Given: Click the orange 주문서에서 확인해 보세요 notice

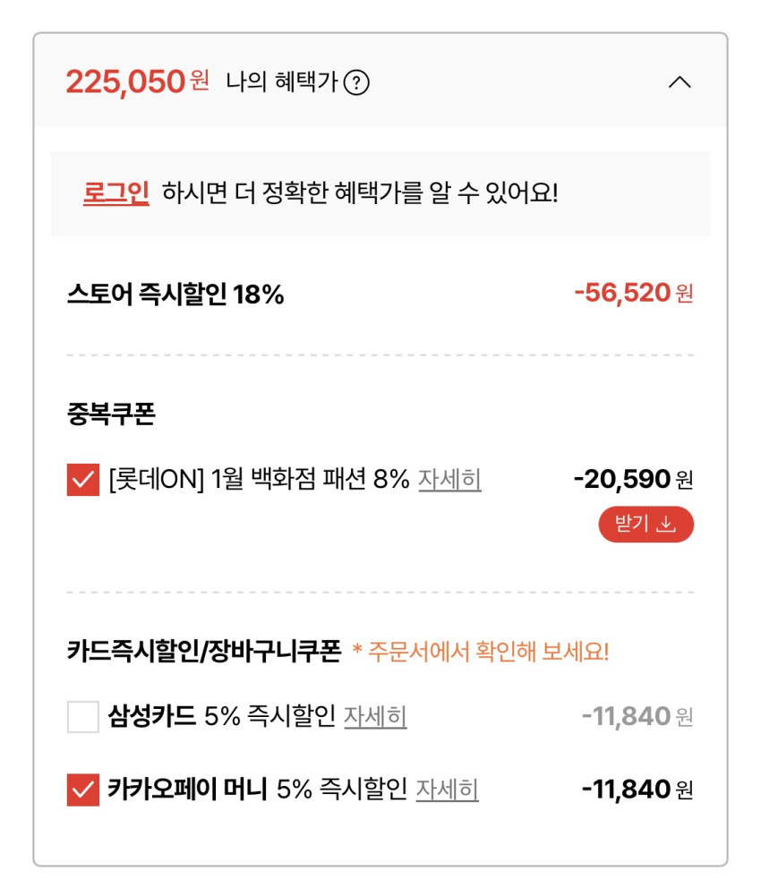Looking at the screenshot, I should [480, 651].
